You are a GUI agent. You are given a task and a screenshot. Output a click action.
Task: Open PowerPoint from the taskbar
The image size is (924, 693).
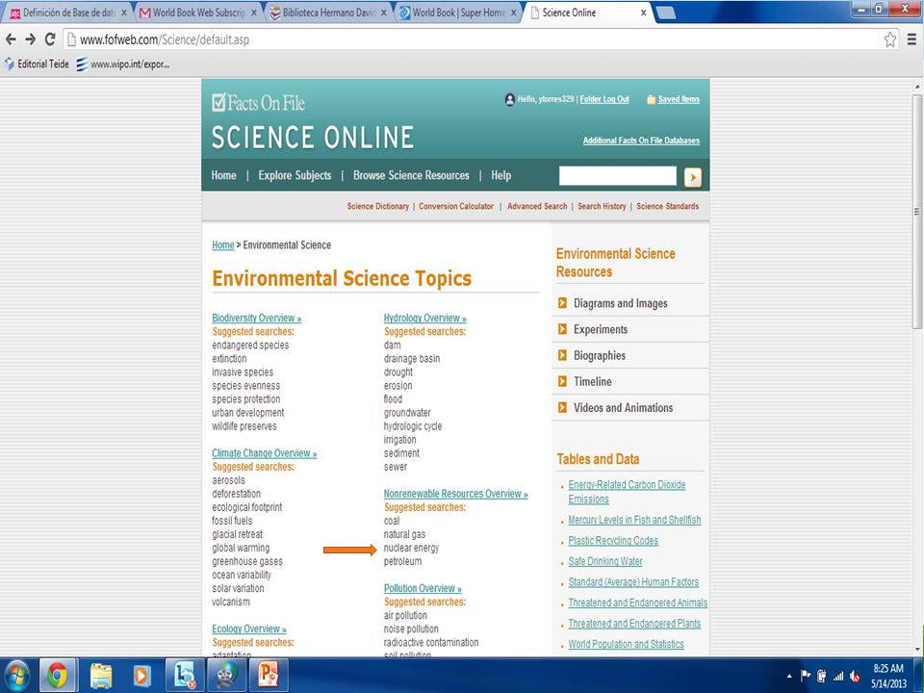tap(269, 676)
